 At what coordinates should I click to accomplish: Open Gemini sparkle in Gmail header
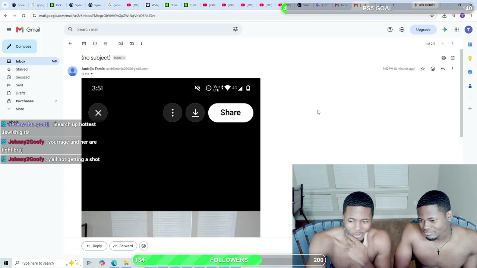445,29
